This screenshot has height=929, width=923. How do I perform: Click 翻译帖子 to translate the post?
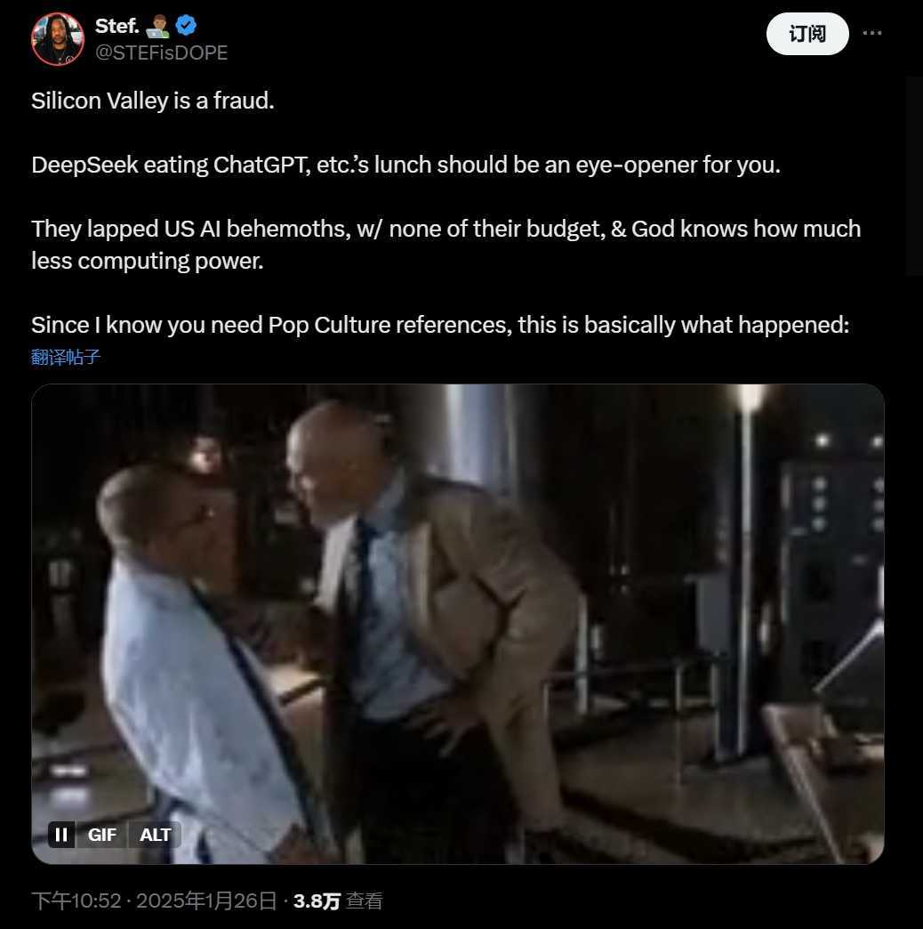(x=66, y=357)
